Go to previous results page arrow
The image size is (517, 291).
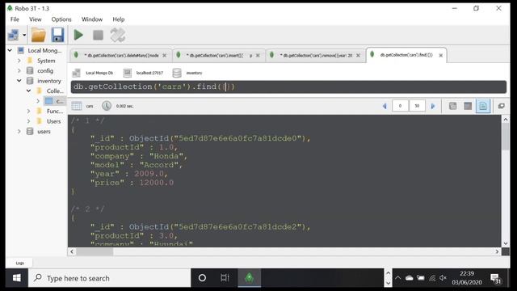coord(385,106)
